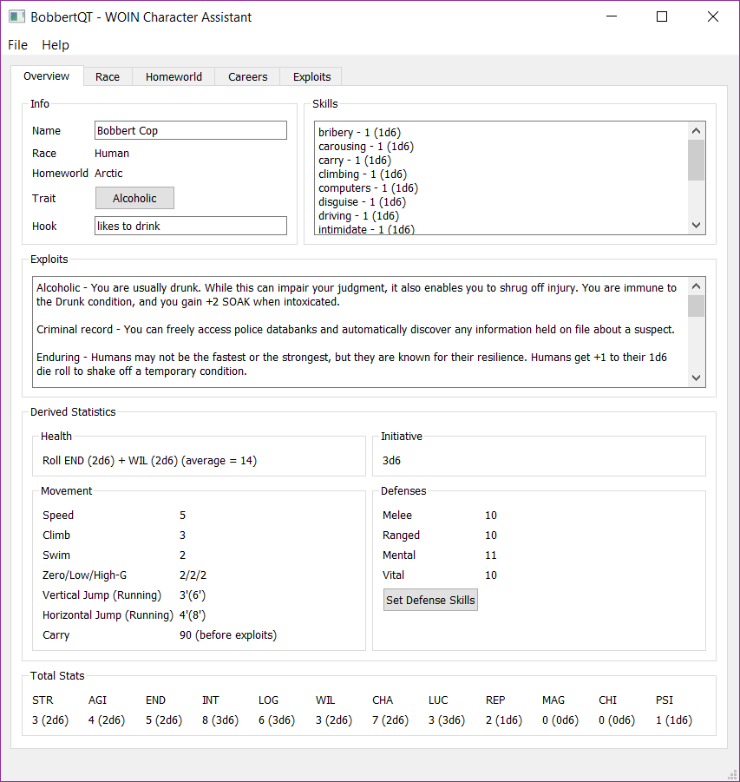Click the Alcoholic trait button
Image resolution: width=740 pixels, height=782 pixels.
(x=134, y=199)
